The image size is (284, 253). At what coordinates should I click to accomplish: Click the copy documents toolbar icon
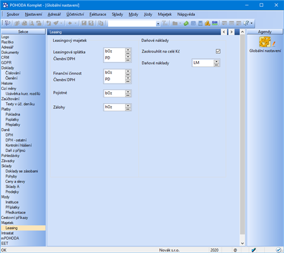point(101,23)
